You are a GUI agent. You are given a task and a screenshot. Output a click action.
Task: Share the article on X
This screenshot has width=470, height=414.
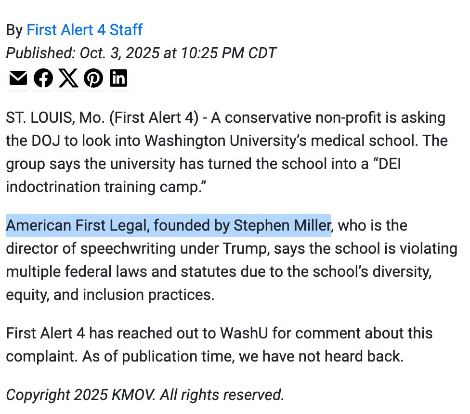pos(68,78)
